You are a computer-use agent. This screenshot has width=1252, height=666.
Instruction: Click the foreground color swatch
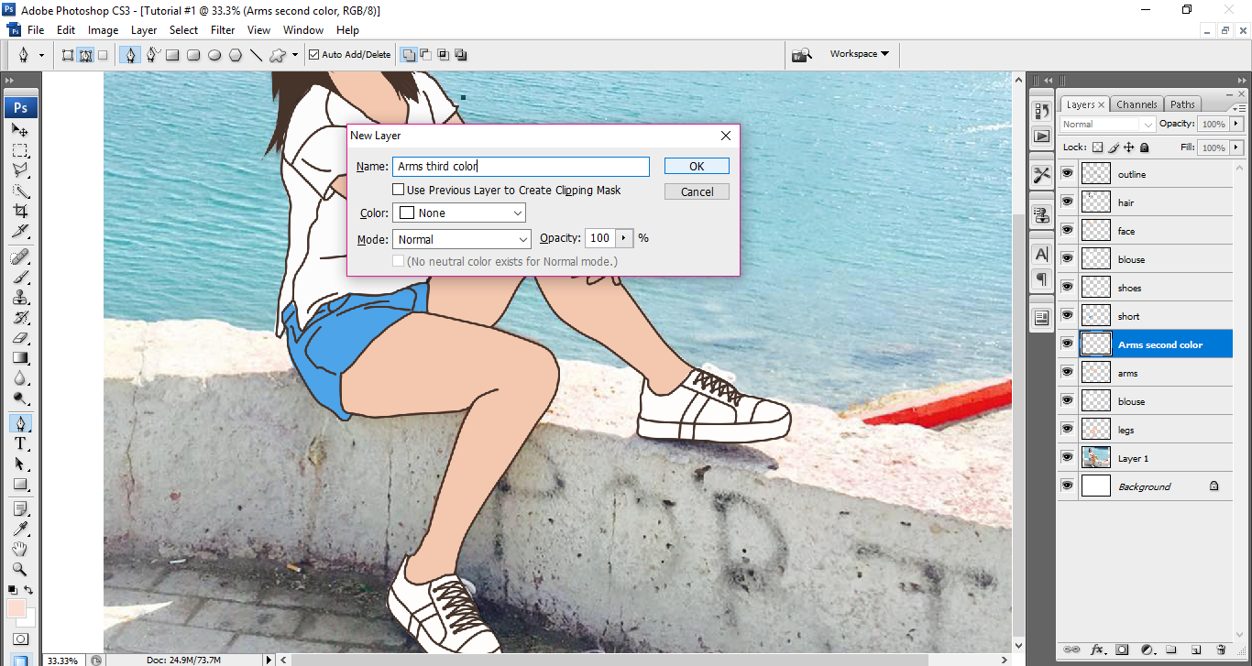[x=16, y=609]
